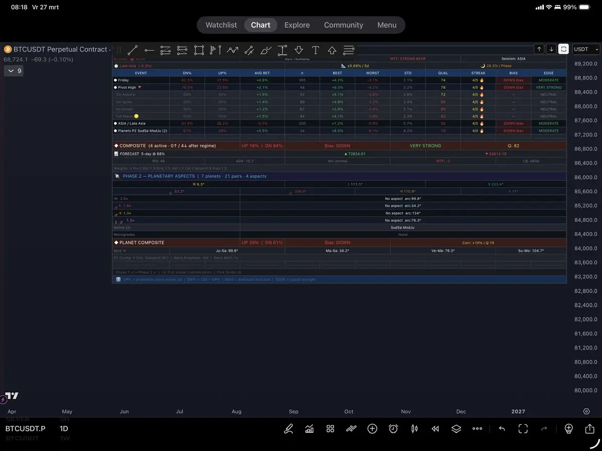Select the brush drawing tool
This screenshot has height=451, width=602.
click(266, 50)
